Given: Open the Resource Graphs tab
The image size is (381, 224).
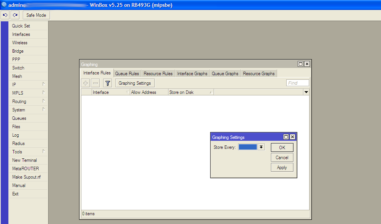Looking at the screenshot, I should pyautogui.click(x=259, y=74).
